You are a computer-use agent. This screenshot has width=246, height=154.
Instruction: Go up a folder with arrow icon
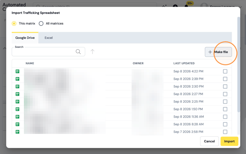[x=93, y=52]
